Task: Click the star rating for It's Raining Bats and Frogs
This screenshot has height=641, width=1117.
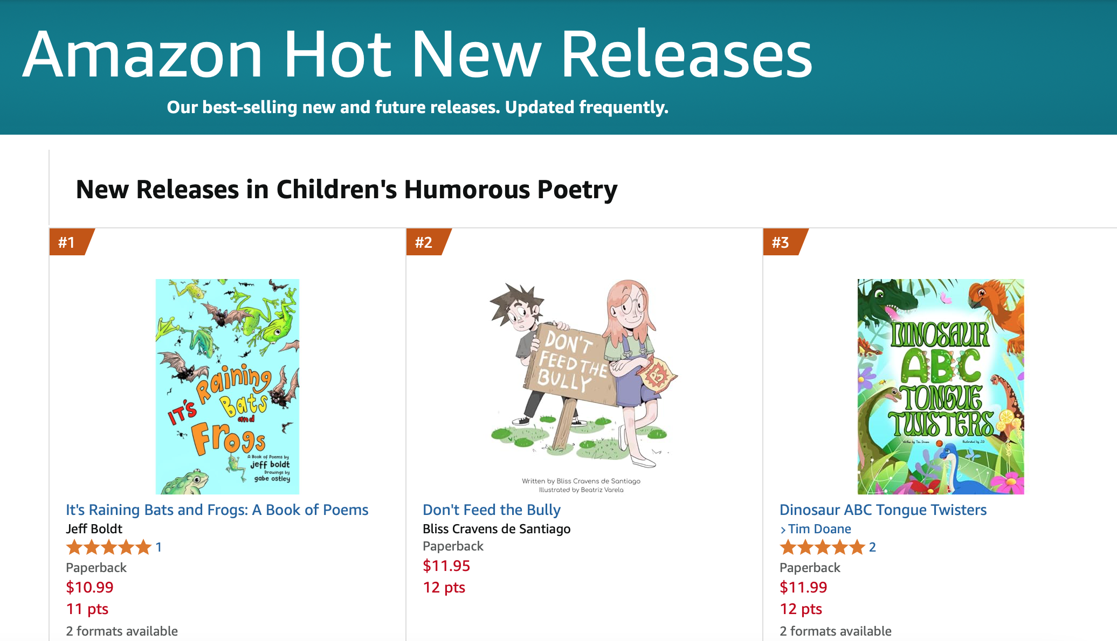Action: (108, 547)
